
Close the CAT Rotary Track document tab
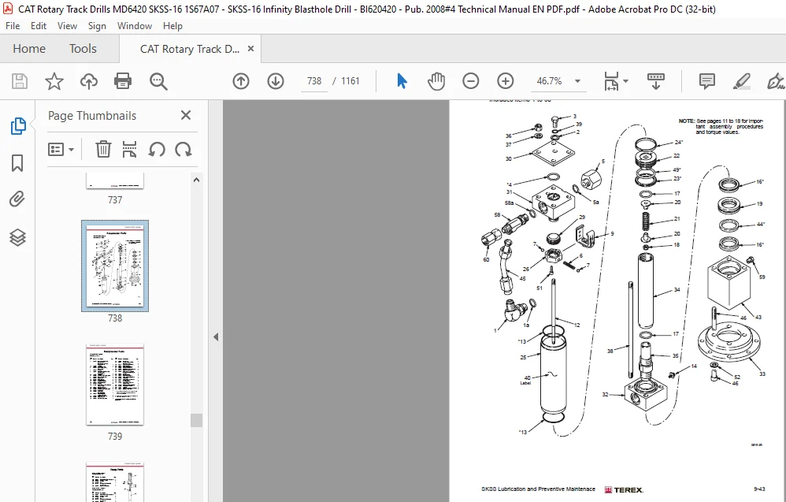pos(250,49)
